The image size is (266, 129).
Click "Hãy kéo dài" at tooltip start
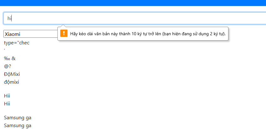click(81, 34)
